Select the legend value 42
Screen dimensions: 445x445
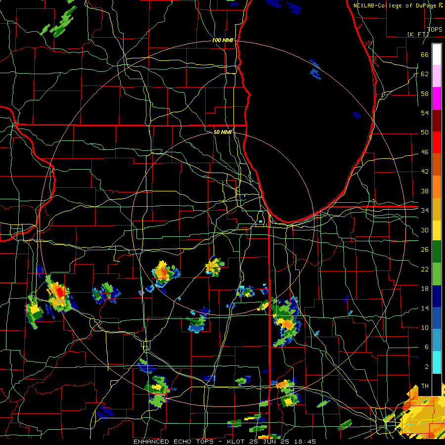point(425,172)
